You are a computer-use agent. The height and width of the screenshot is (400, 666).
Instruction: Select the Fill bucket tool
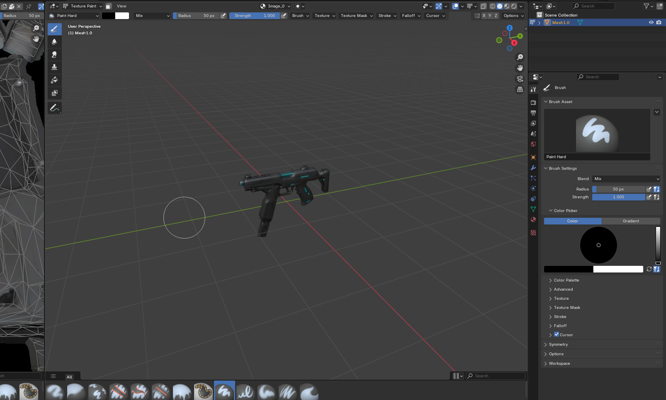tap(54, 80)
